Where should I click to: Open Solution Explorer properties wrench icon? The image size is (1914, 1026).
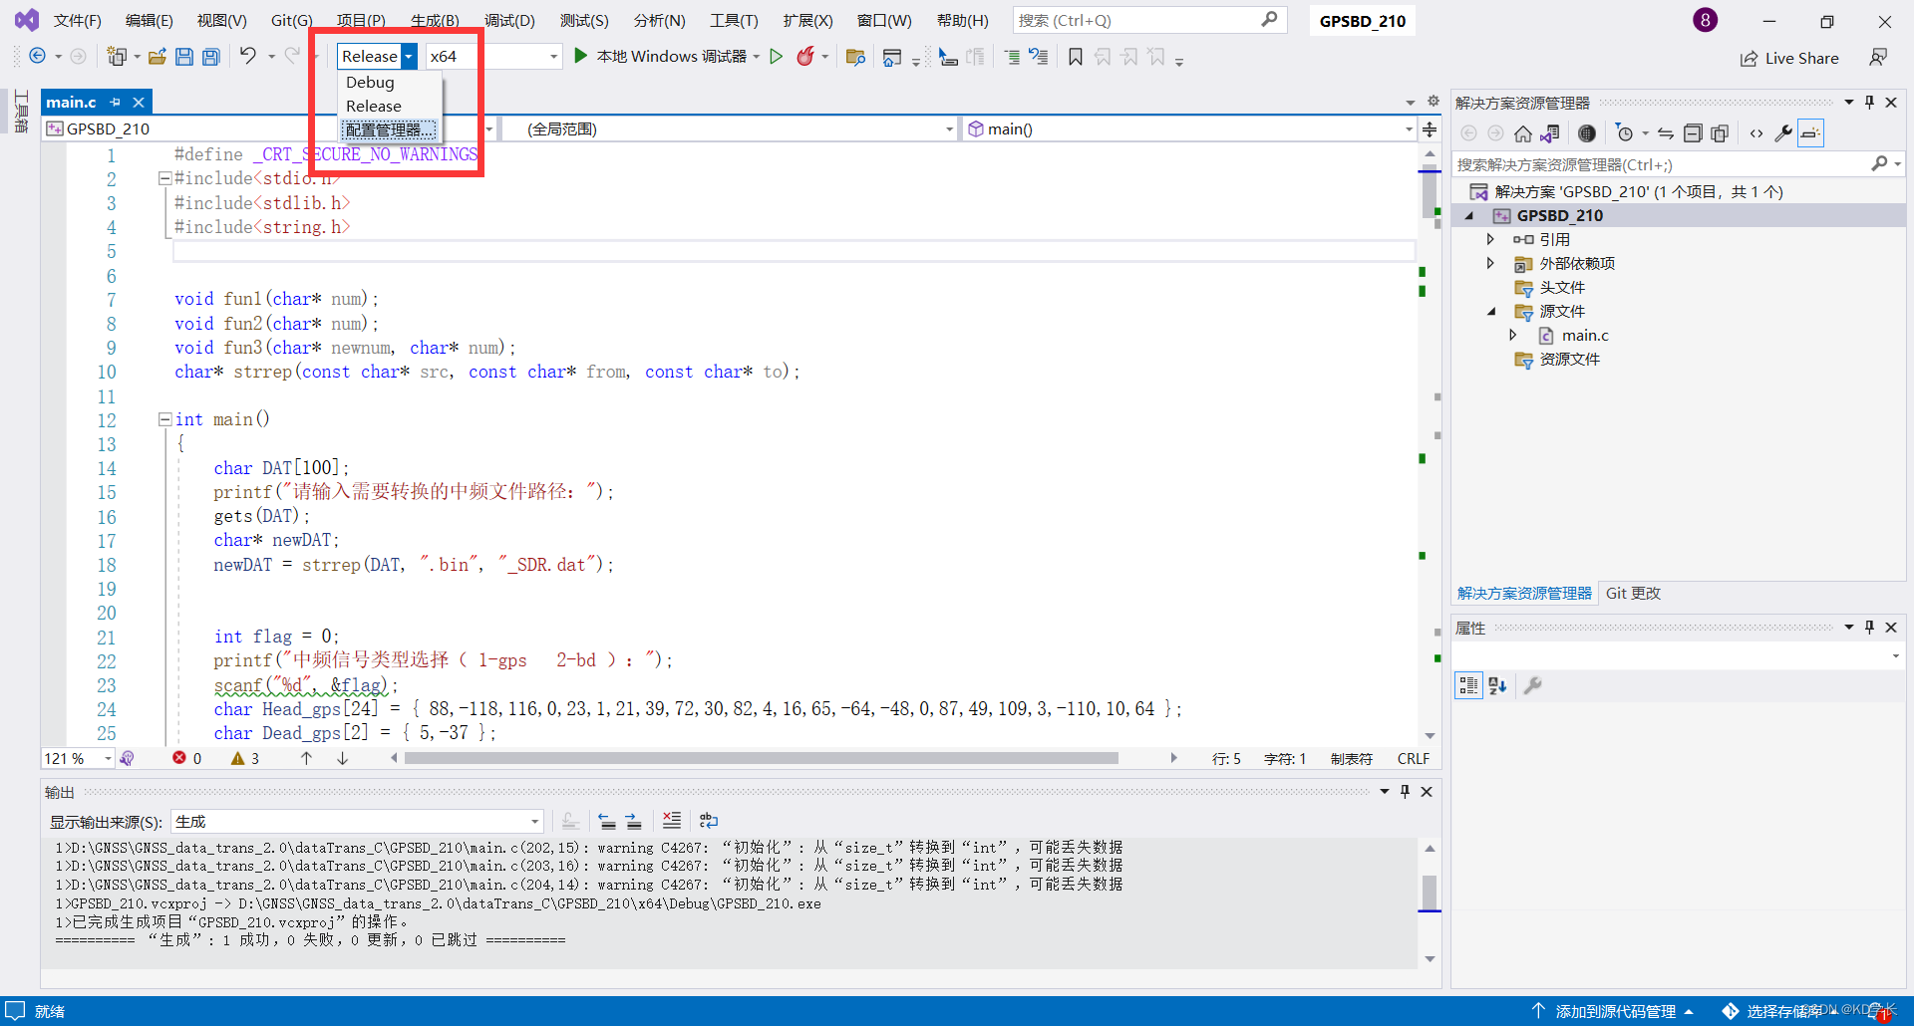click(1784, 132)
